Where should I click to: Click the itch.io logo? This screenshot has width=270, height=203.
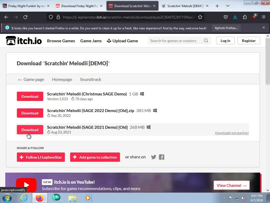24,41
